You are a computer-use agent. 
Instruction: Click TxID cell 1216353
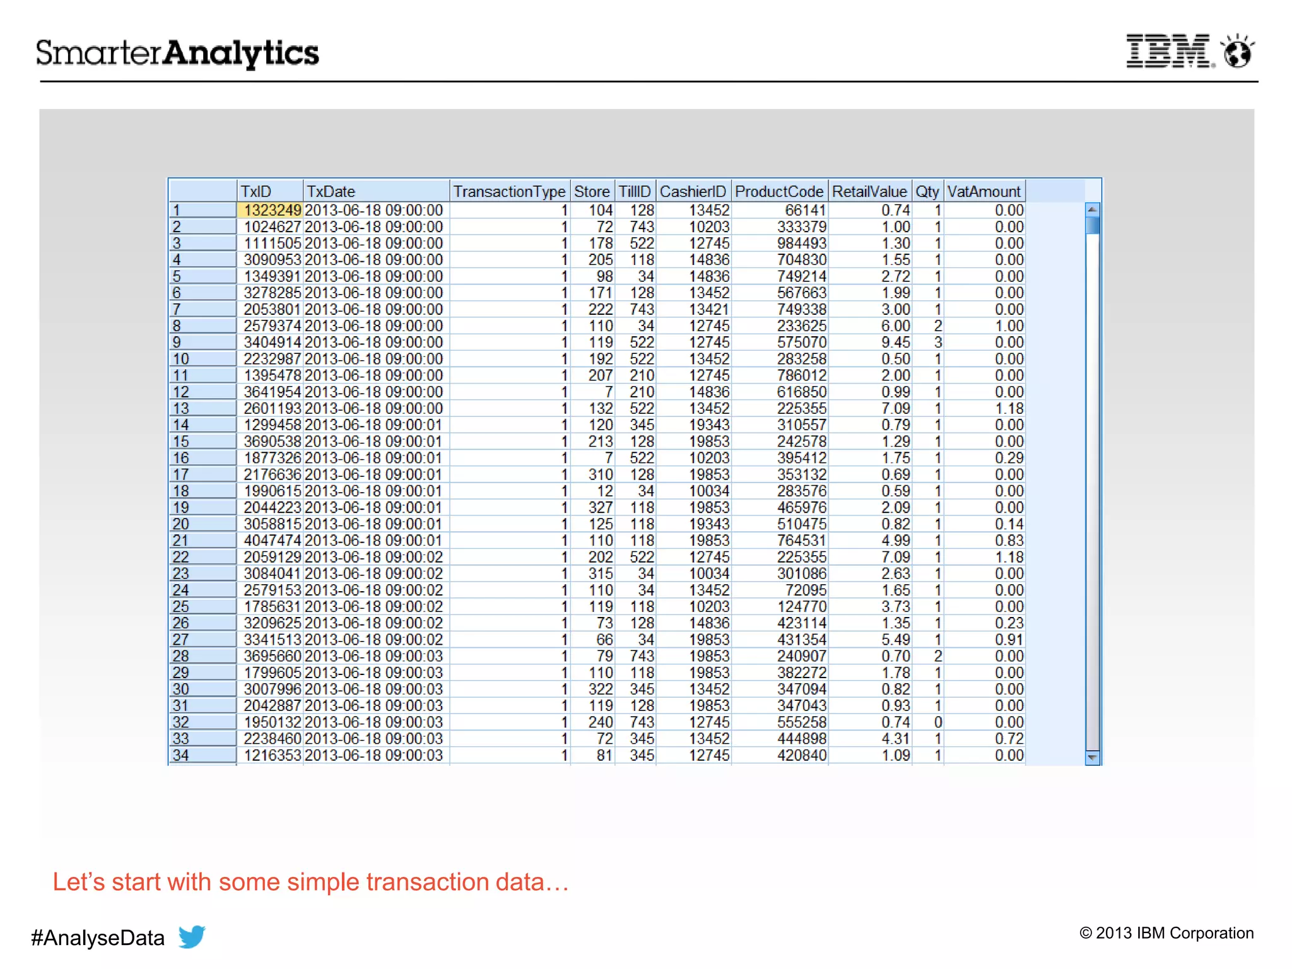click(271, 755)
